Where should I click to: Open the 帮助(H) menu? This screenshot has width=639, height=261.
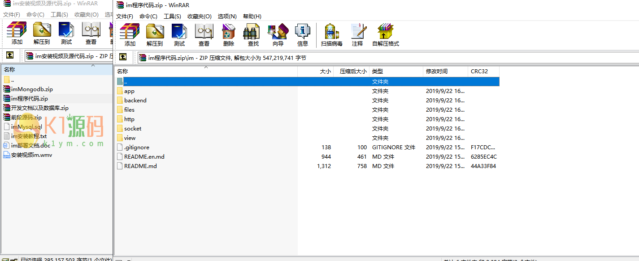(x=252, y=17)
